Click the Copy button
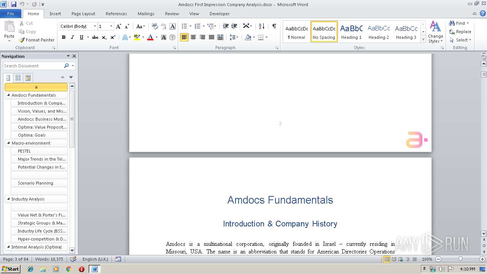The height and width of the screenshot is (274, 487). tap(27, 32)
